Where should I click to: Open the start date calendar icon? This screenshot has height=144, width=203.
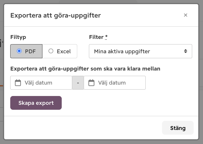tap(18, 83)
